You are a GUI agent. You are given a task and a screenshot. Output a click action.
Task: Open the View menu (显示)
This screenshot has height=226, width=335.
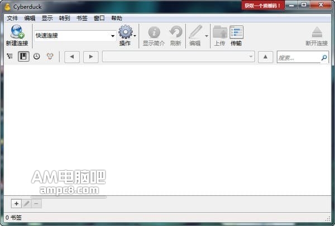coord(47,18)
